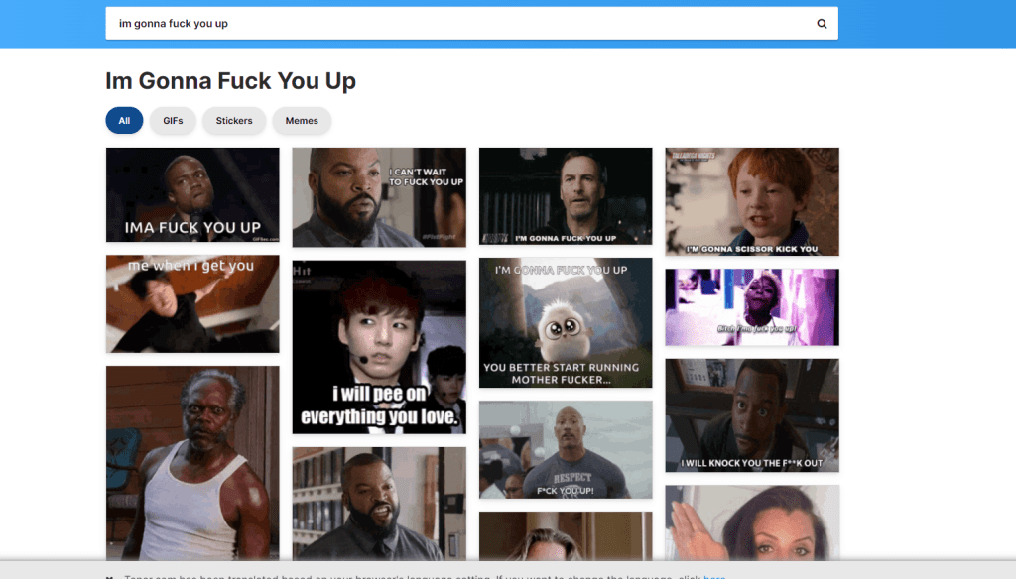Click into the search text field

click(x=456, y=24)
